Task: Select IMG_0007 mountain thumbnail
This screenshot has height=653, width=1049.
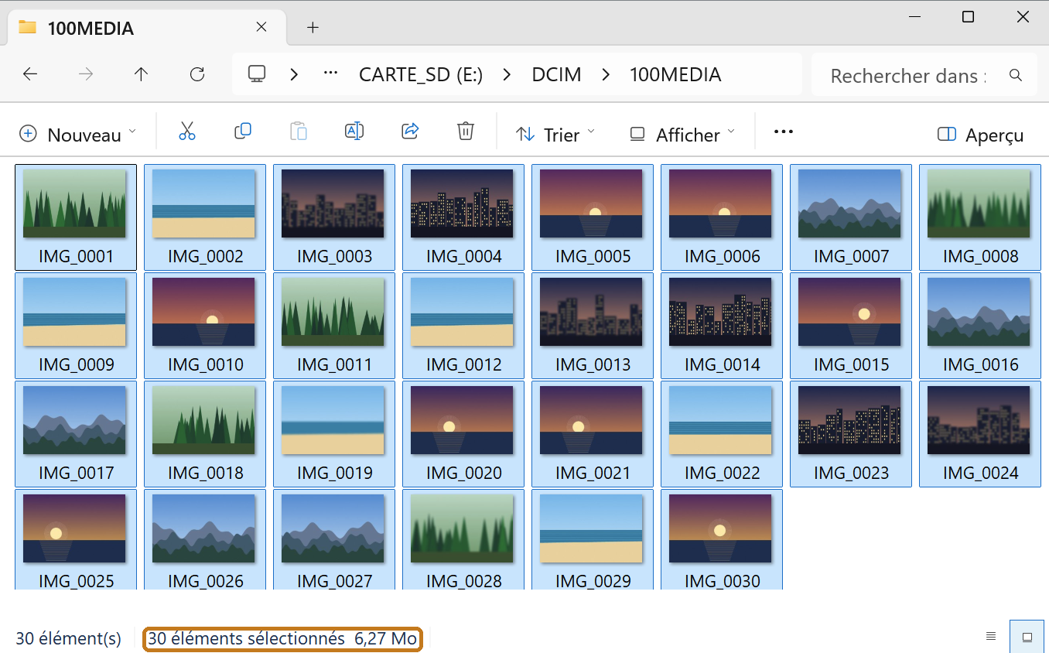Action: click(x=851, y=217)
